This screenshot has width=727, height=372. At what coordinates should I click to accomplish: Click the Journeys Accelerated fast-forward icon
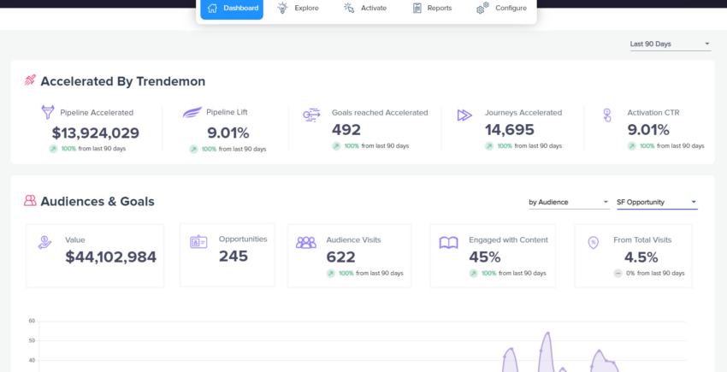pyautogui.click(x=464, y=115)
